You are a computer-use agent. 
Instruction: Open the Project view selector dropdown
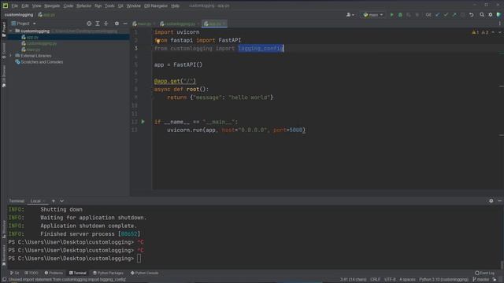click(x=24, y=24)
